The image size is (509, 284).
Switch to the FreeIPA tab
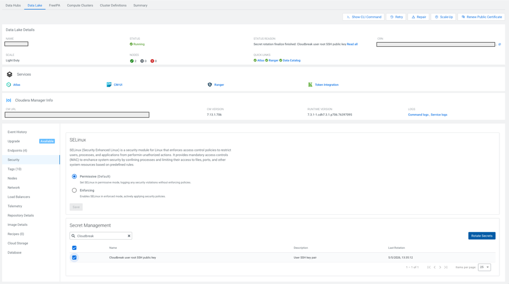pos(55,6)
